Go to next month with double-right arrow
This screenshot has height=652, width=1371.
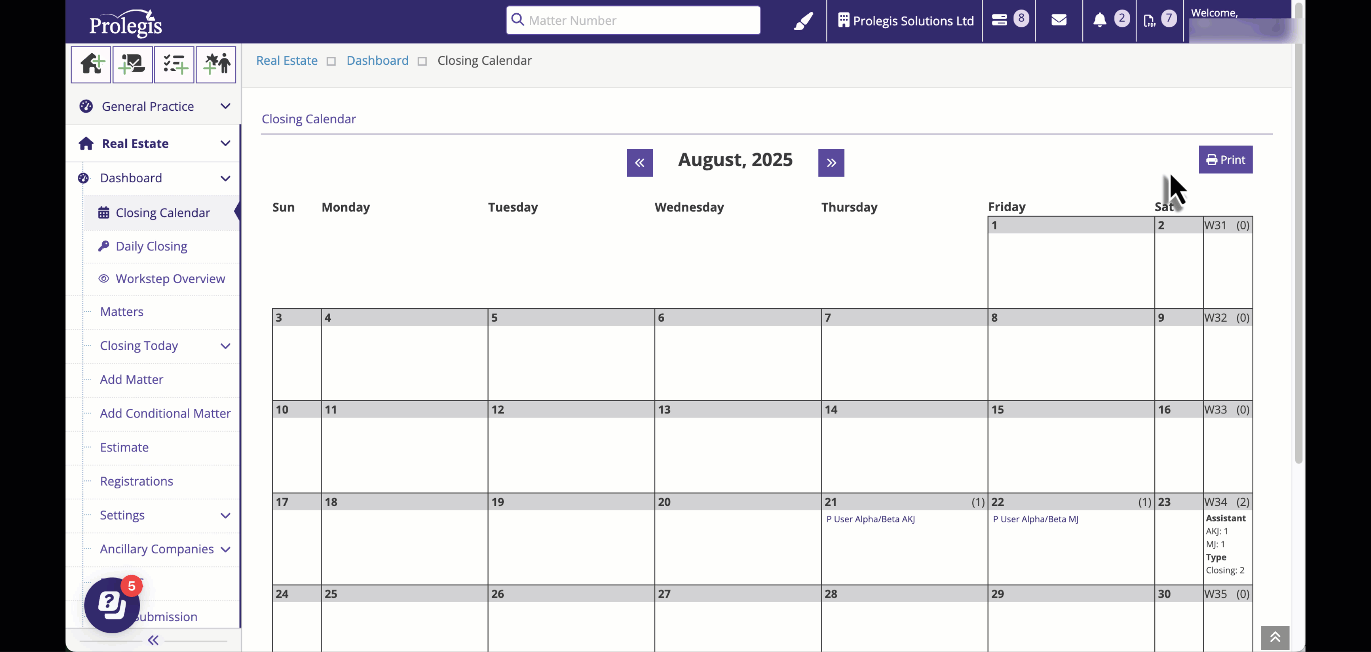coord(831,163)
